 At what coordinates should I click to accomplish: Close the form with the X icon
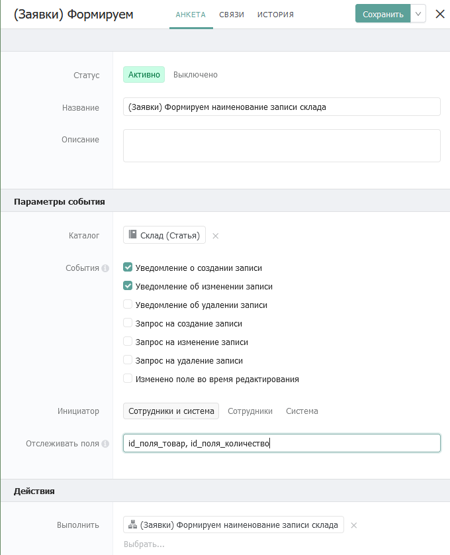point(440,14)
